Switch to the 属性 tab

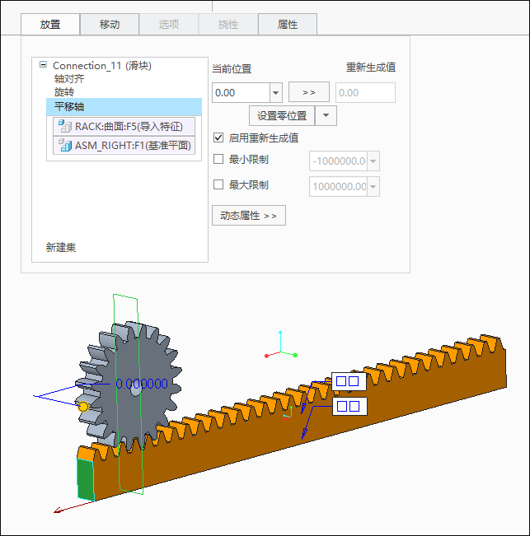click(x=288, y=24)
